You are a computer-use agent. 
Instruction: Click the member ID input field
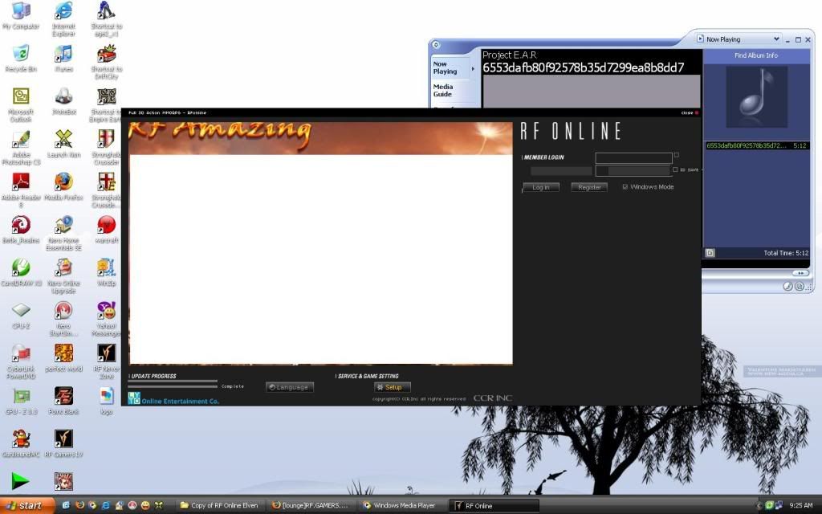click(x=633, y=158)
